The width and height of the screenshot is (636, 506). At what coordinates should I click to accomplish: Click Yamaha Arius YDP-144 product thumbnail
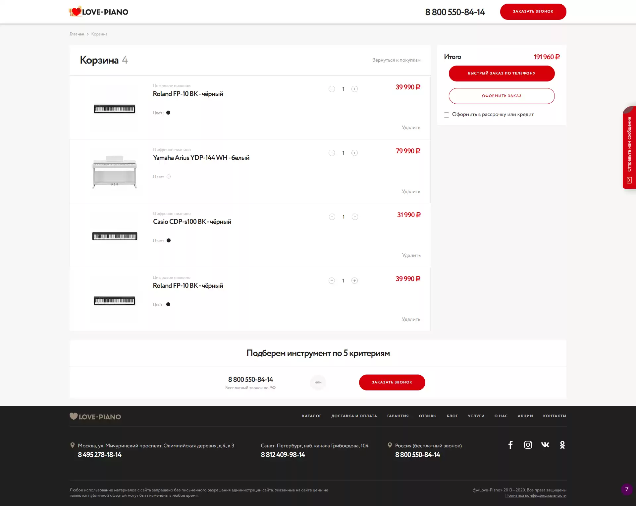click(114, 172)
